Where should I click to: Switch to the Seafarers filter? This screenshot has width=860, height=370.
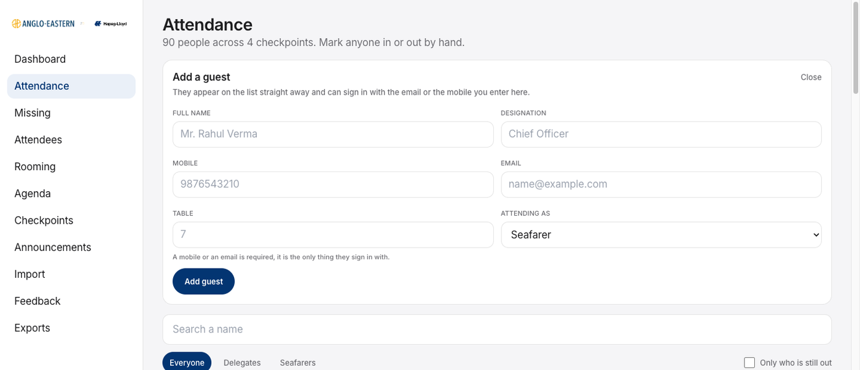298,363
